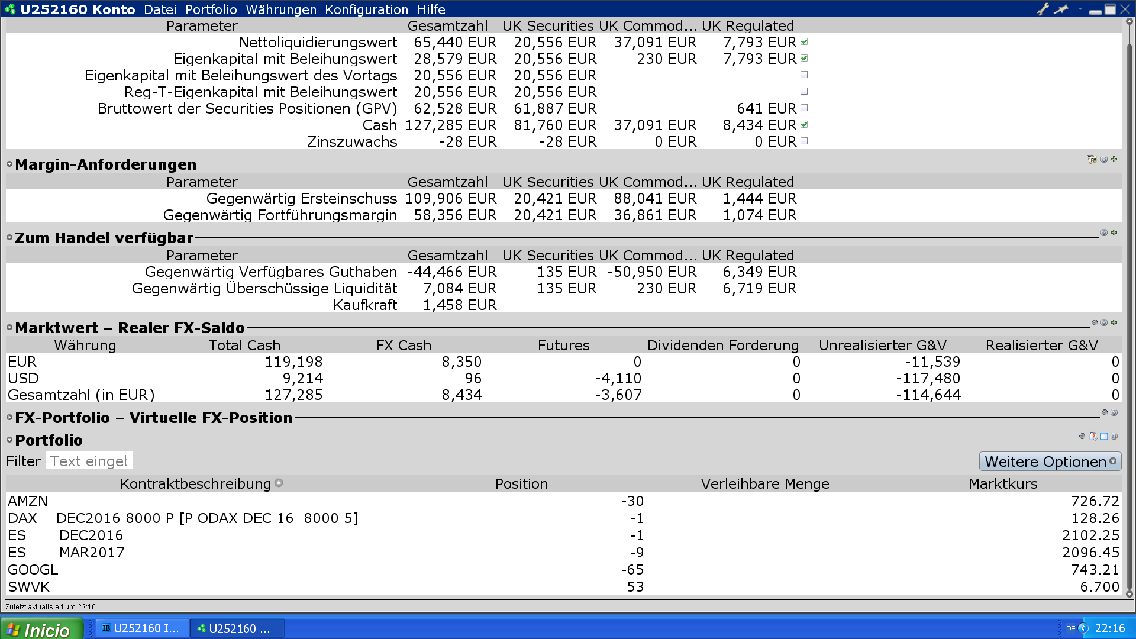
Task: Click help icon in FX-Portfolio section header
Action: (x=1115, y=412)
